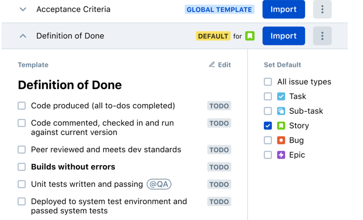Click the orange Bug issue type icon
This screenshot has height=220, width=363.
281,140
